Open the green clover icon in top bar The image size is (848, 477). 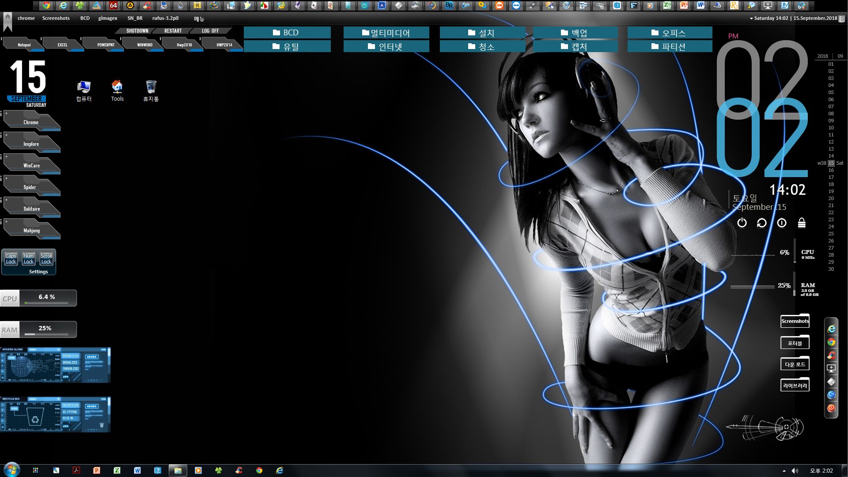click(80, 6)
